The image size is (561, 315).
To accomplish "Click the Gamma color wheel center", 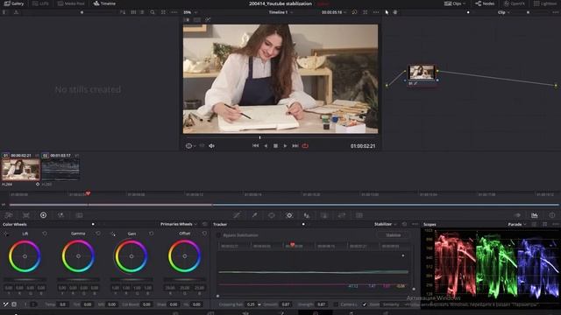I will click(78, 256).
